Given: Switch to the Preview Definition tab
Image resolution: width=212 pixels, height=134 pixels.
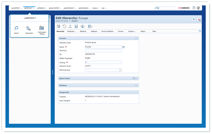Looking at the screenshot, I should pyautogui.click(x=107, y=31).
